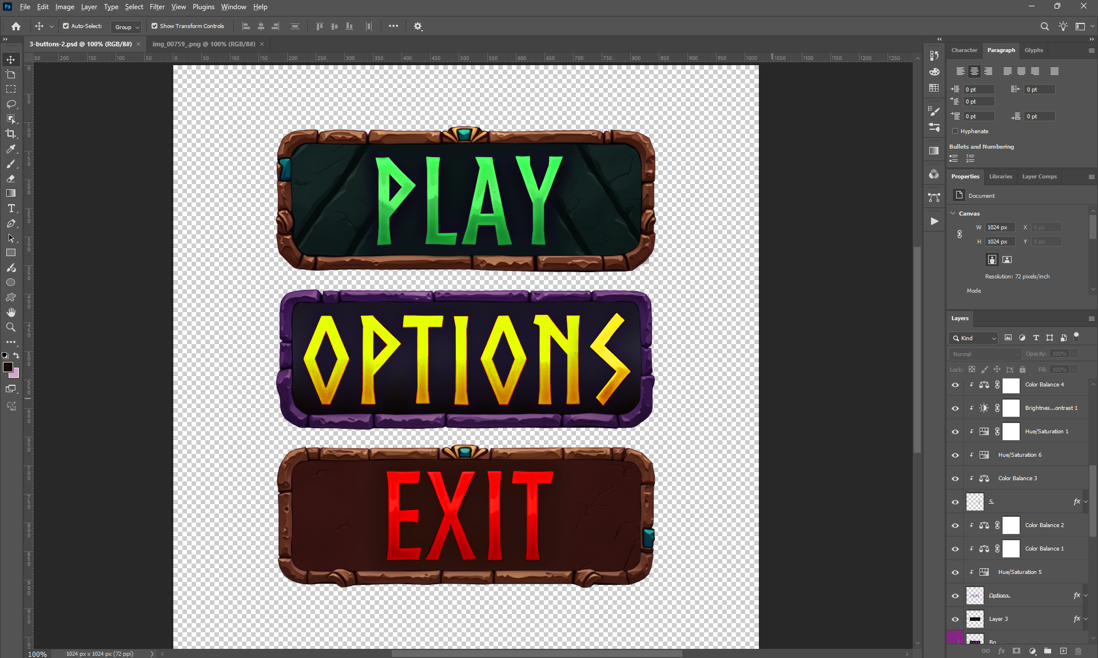1098x658 pixels.
Task: Select the Zoom tool in toolbar
Action: (11, 327)
